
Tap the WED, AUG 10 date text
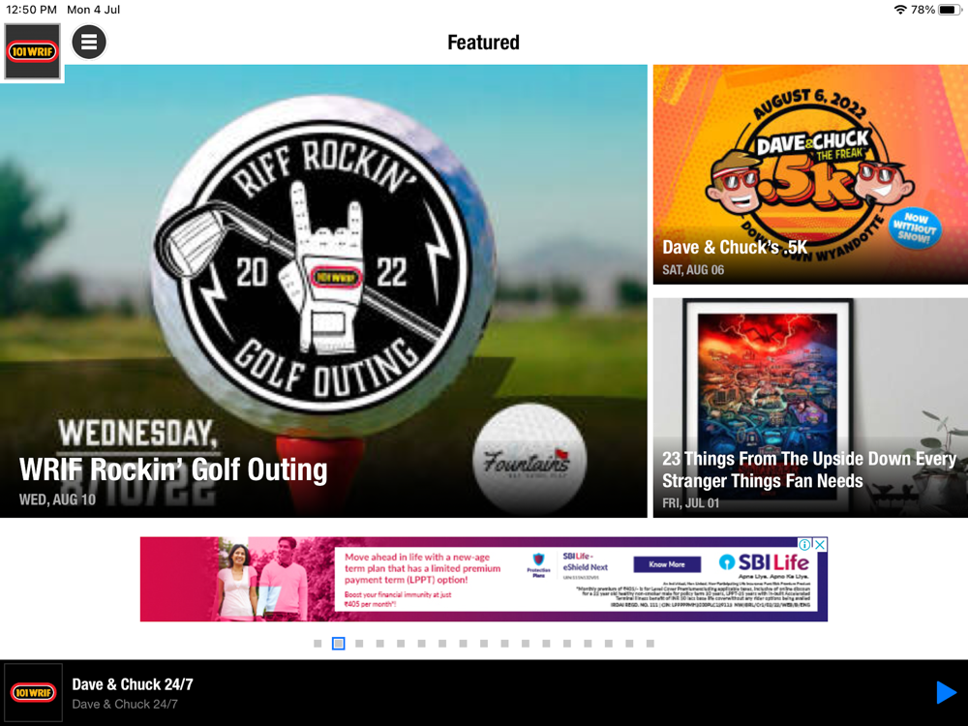click(x=57, y=499)
